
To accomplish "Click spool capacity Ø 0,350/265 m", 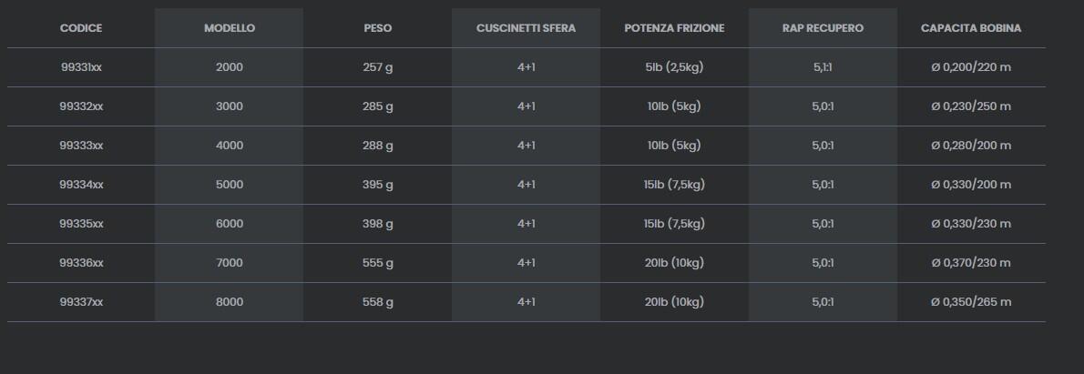I will point(971,302).
